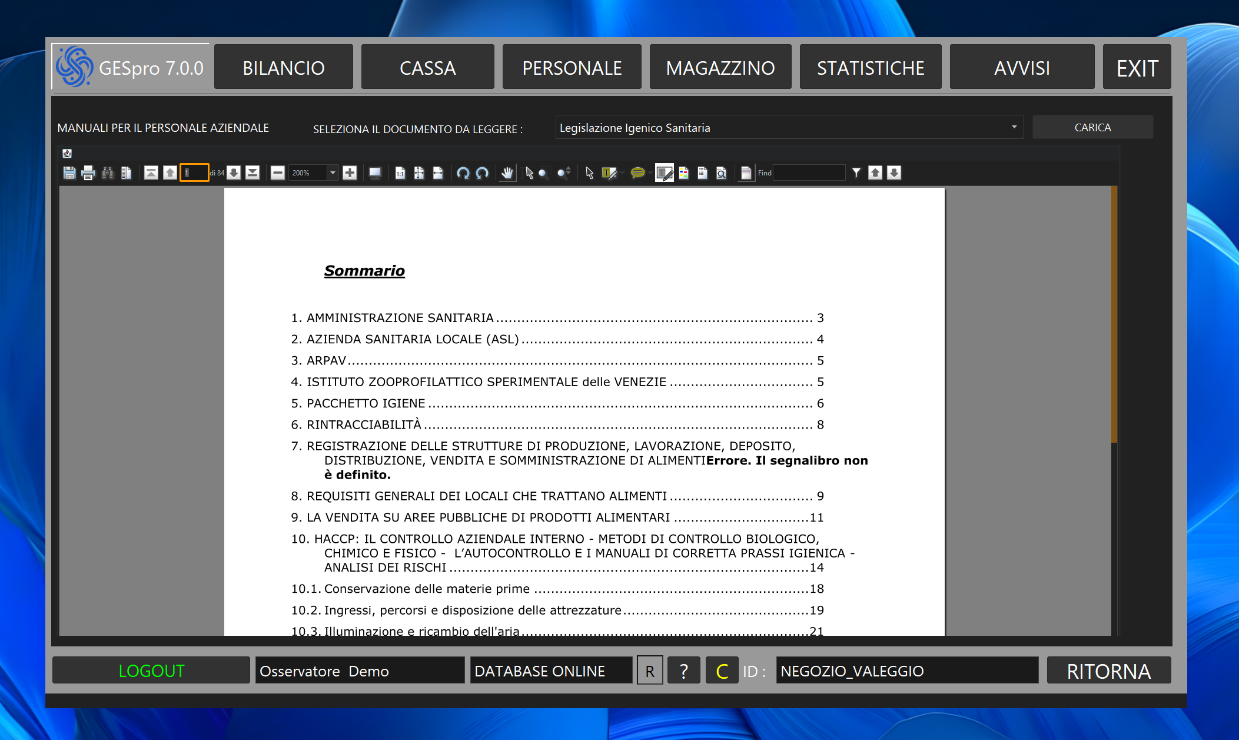Switch to full screen monitor view
This screenshot has height=740, width=1239.
click(375, 173)
